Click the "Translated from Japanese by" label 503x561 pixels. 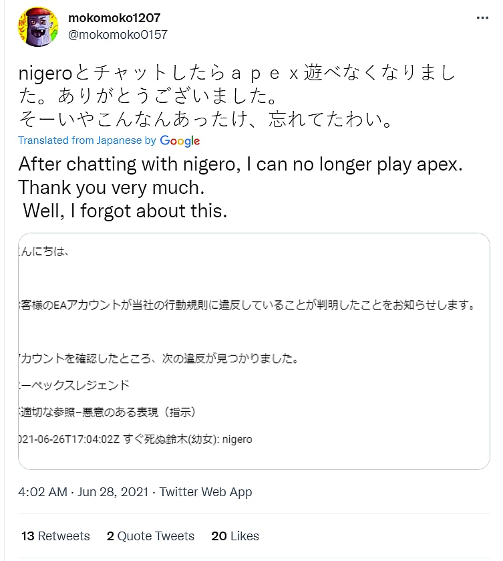[x=87, y=140]
